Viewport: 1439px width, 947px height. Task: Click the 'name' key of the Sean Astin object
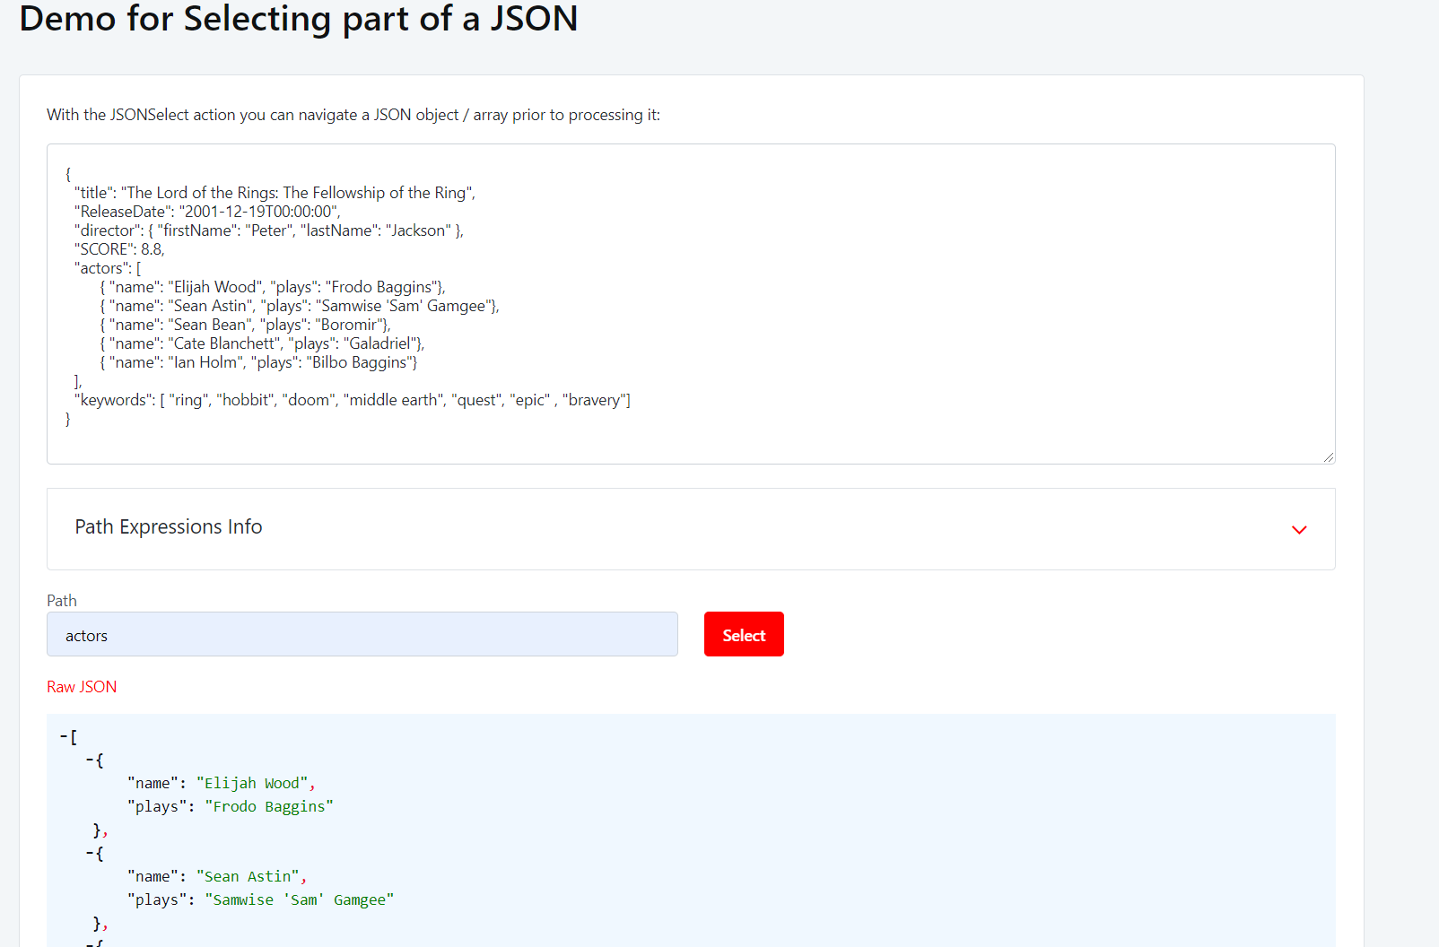click(153, 876)
